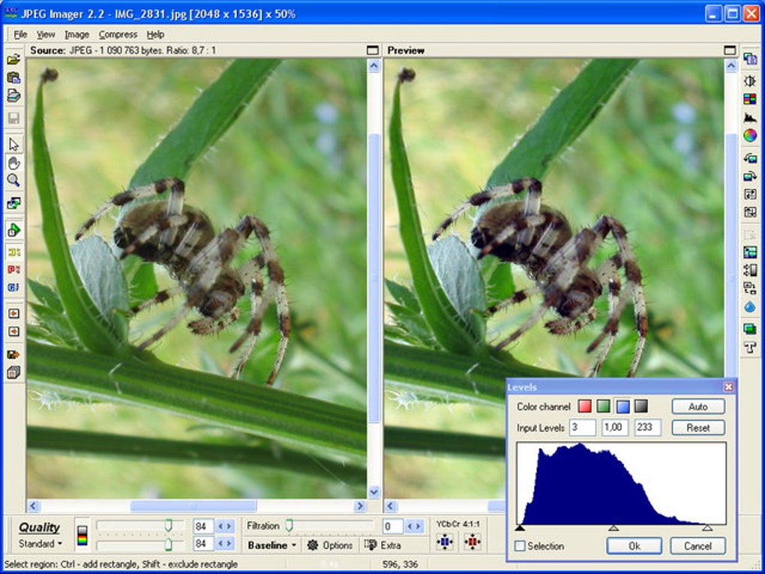
Task: Toggle the luminance/color quality link icon
Action: point(83,535)
